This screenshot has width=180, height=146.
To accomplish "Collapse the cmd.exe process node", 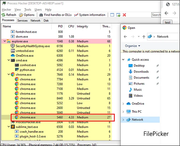I will (x=9, y=60).
